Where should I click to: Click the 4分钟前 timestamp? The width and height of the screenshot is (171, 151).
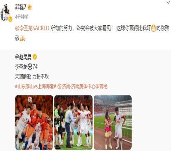tap(22, 17)
